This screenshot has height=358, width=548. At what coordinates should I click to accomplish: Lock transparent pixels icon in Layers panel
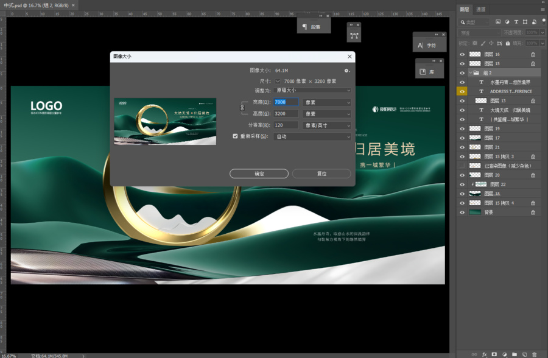(x=474, y=43)
